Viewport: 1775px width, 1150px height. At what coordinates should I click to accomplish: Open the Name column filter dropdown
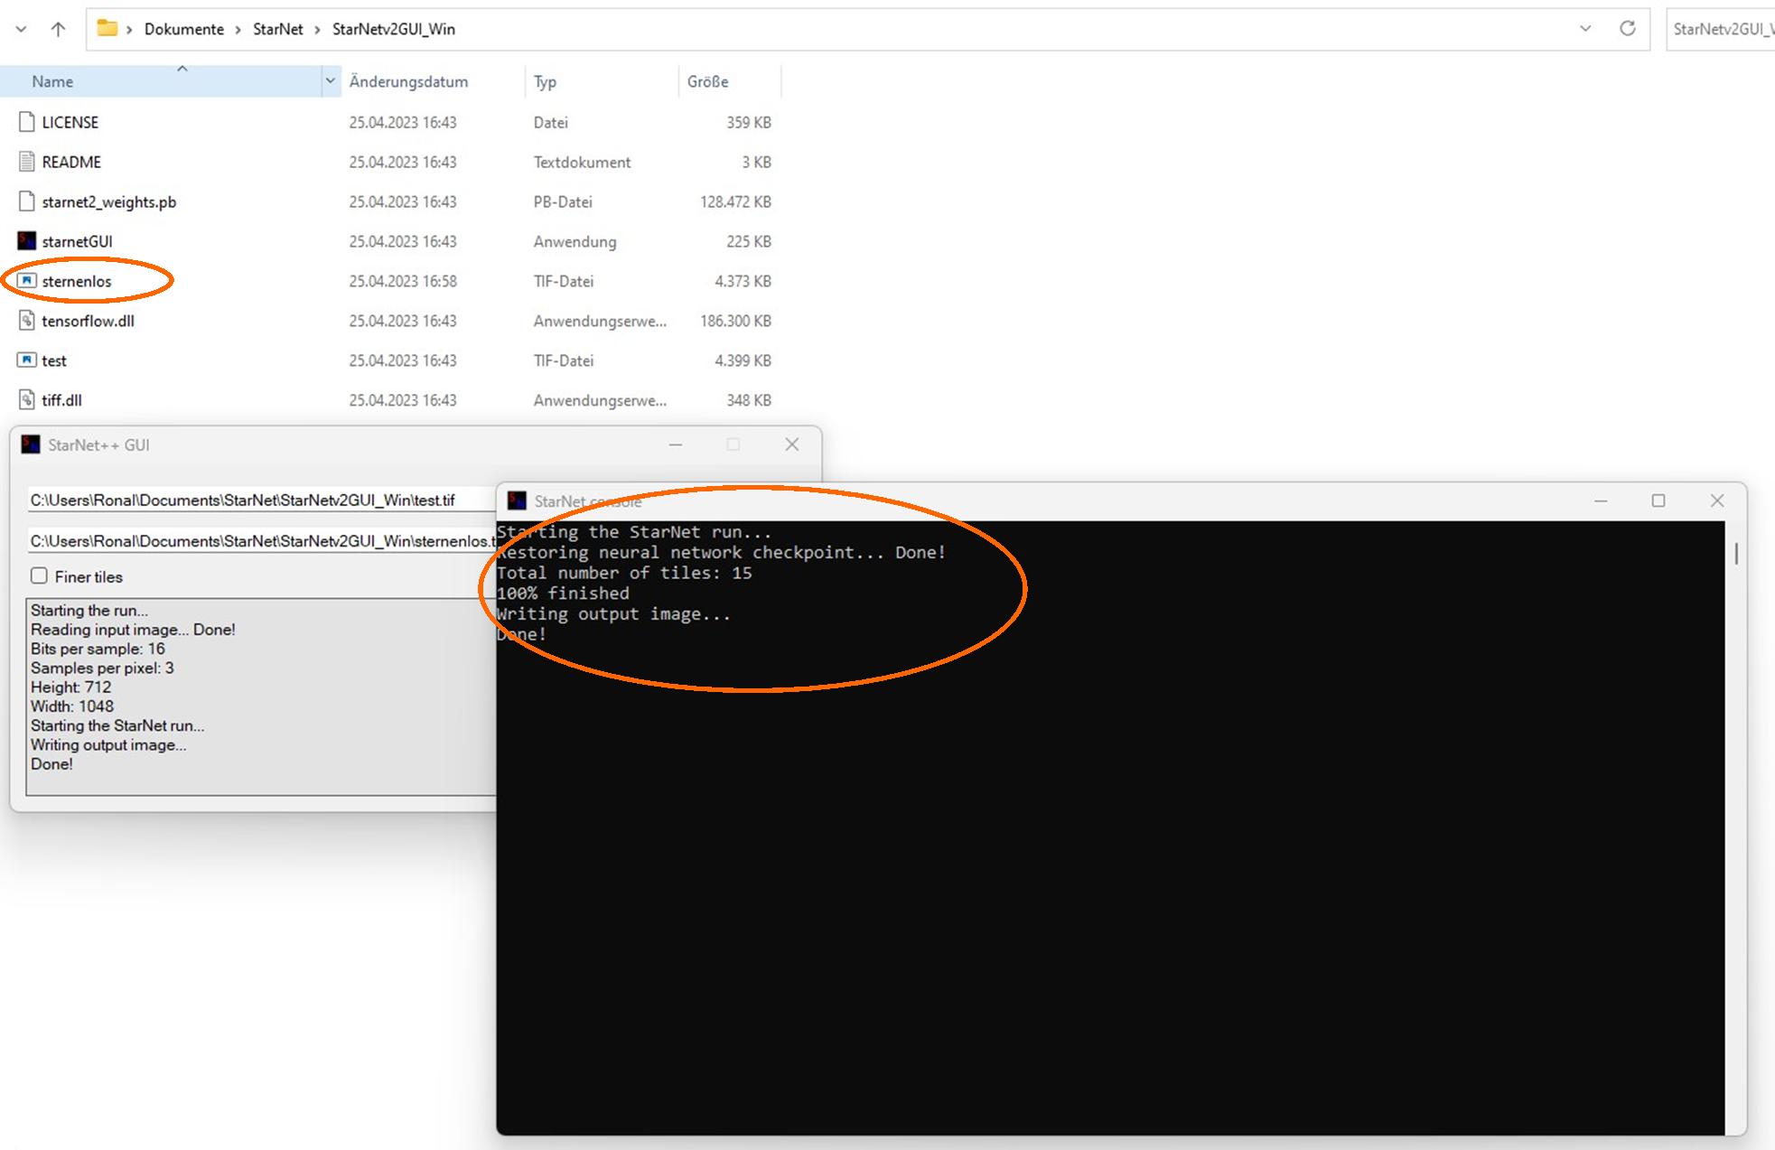pos(330,81)
